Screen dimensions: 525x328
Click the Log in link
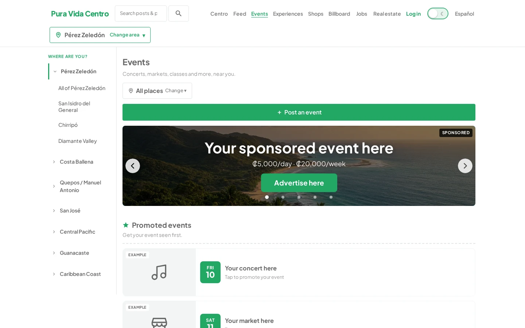413,14
